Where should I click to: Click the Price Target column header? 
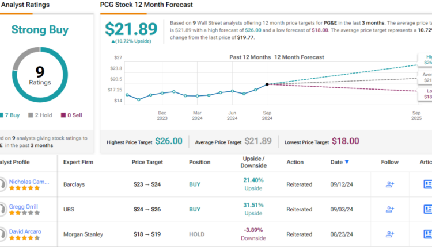pyautogui.click(x=147, y=162)
